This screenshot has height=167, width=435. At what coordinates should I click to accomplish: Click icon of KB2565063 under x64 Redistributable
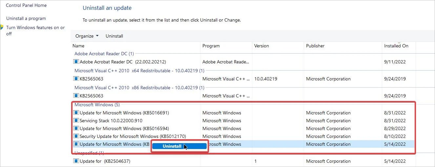tap(76, 78)
